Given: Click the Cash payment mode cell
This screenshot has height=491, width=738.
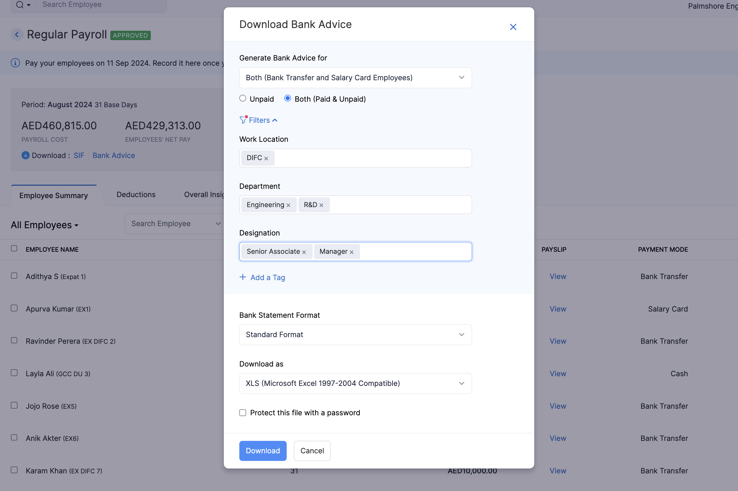Looking at the screenshot, I should coord(679,373).
